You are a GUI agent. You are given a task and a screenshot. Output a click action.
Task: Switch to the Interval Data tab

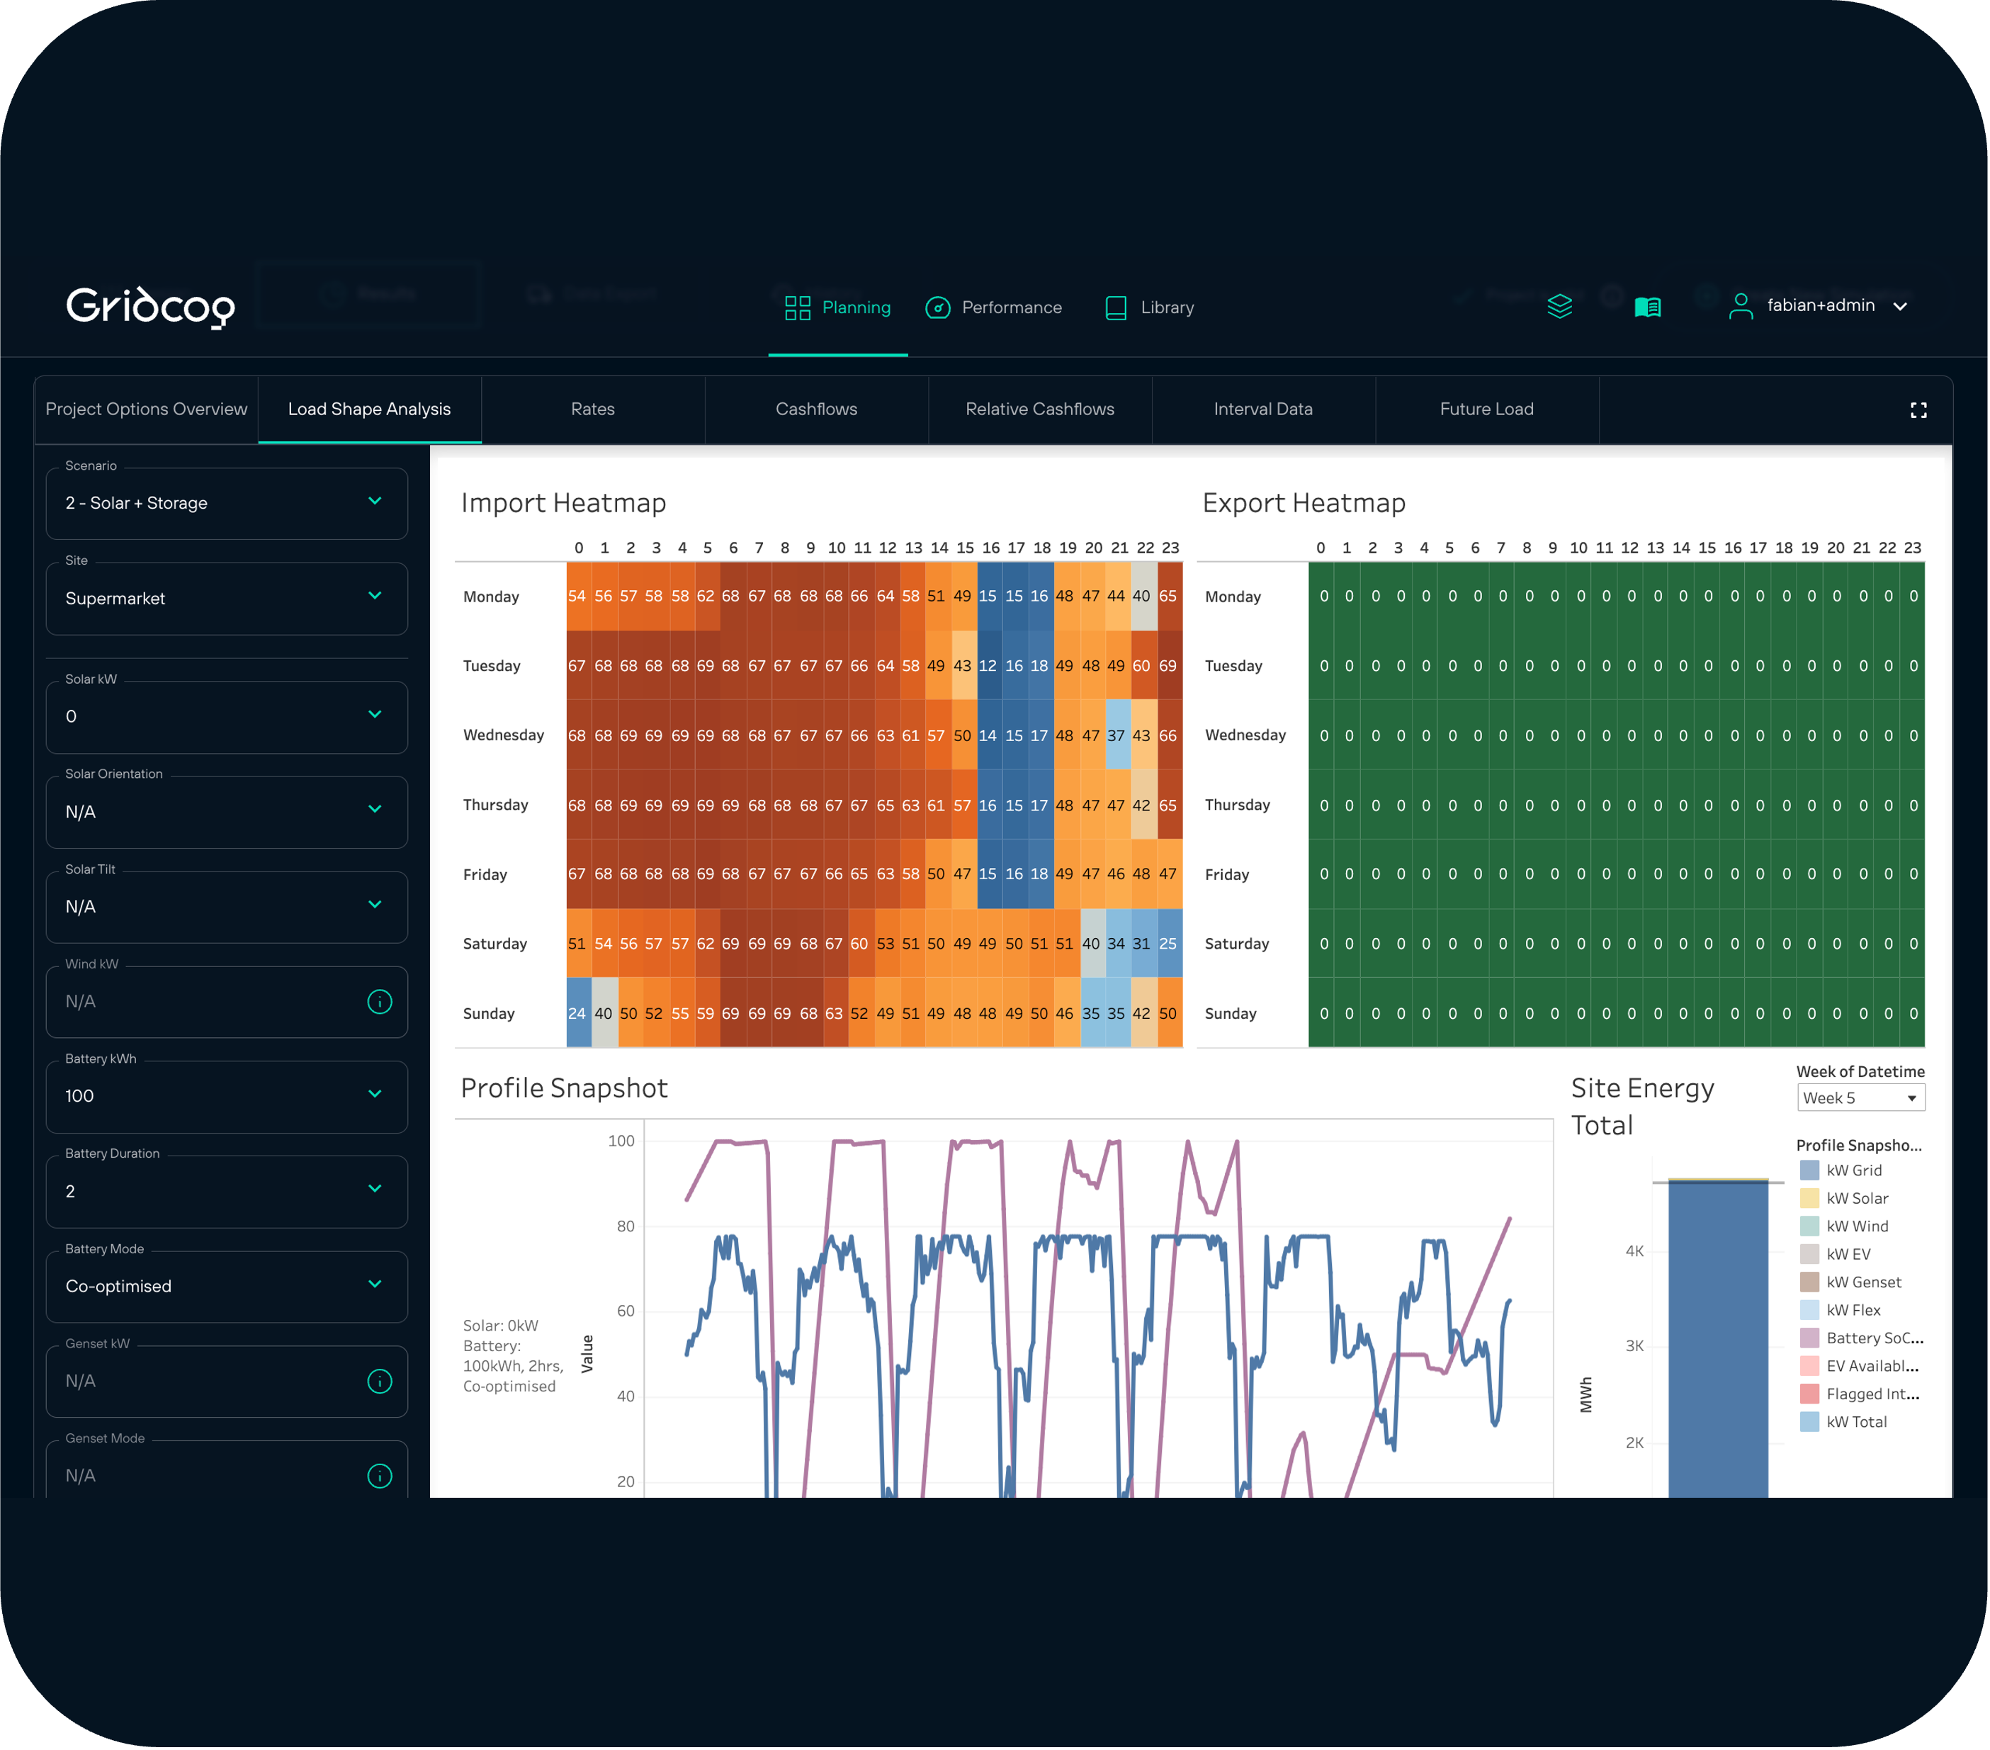[1262, 409]
